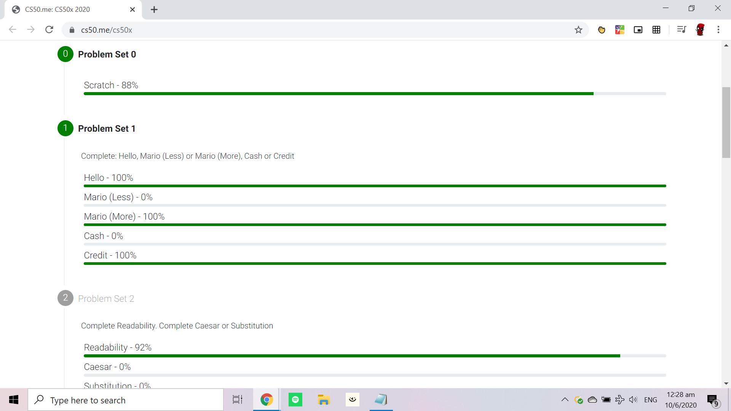The image size is (731, 411).
Task: Click picture-in-picture extension icon
Action: pyautogui.click(x=638, y=30)
